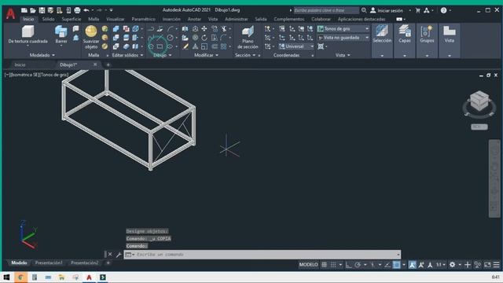Image resolution: width=503 pixels, height=283 pixels.
Task: Expand the Modelado panel arrow
Action: (53, 55)
